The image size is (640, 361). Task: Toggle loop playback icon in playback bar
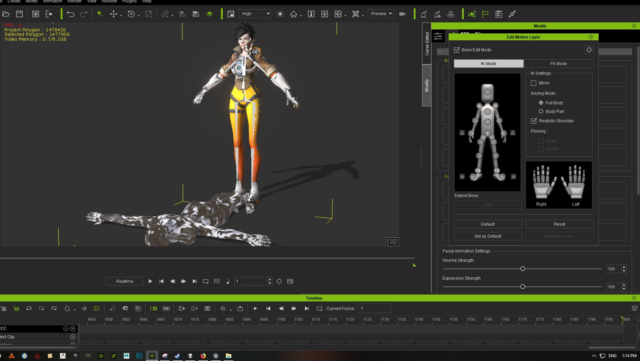click(x=206, y=281)
